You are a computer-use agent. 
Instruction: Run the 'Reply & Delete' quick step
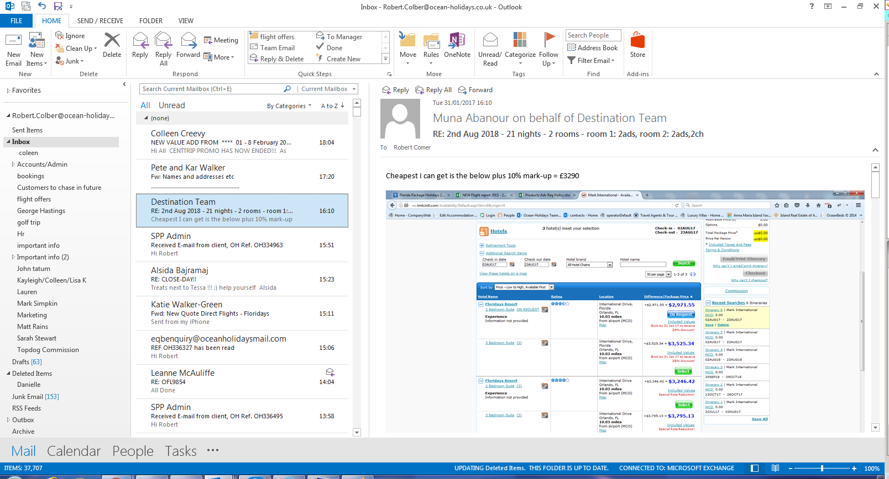pos(277,59)
